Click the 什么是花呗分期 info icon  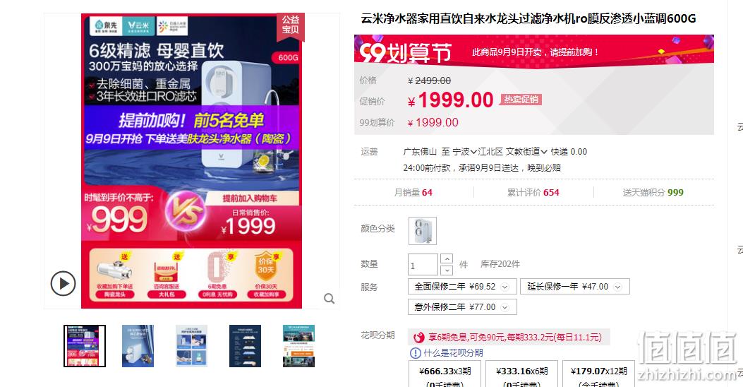coord(415,353)
